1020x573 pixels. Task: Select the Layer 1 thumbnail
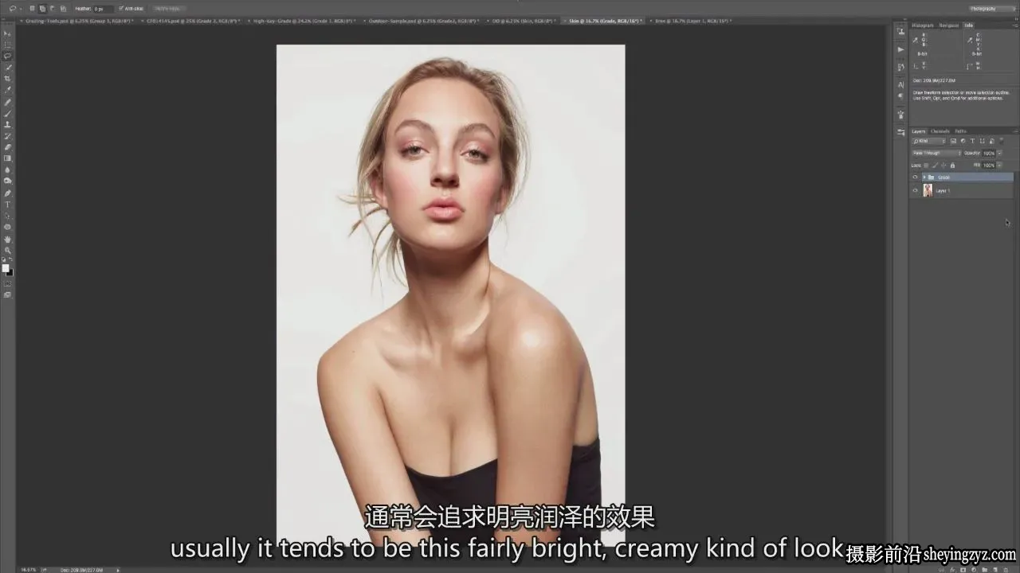[x=928, y=191]
